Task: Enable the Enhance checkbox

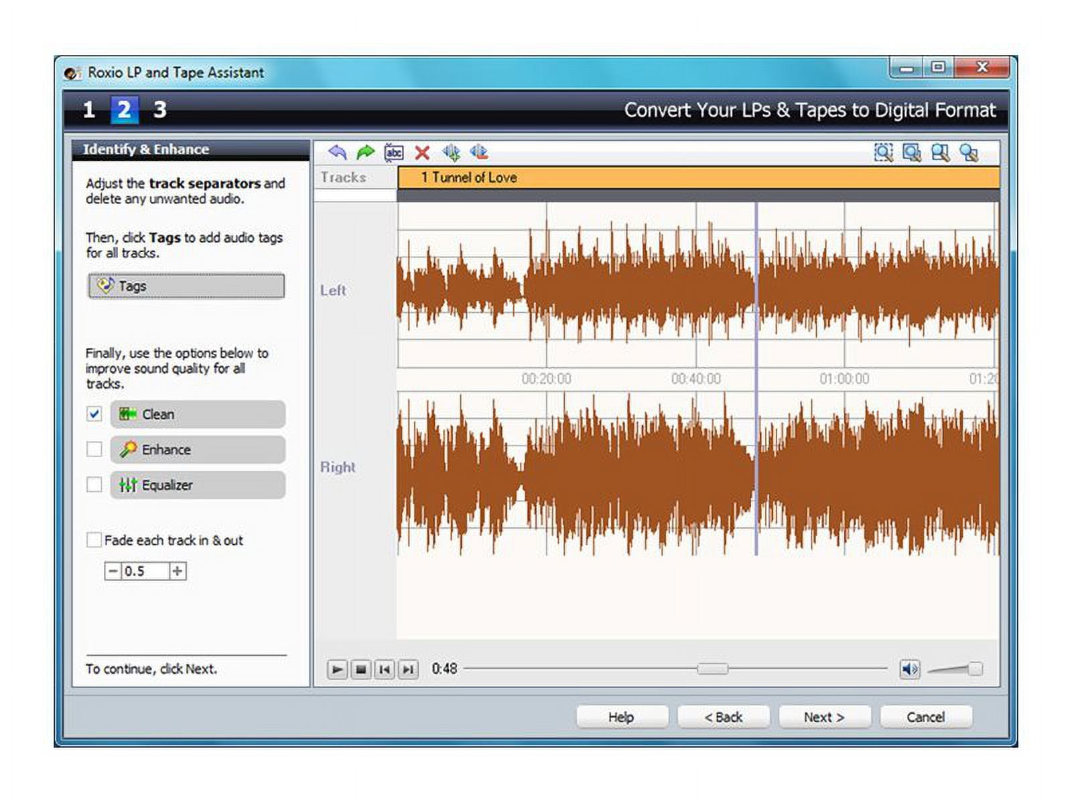Action: tap(94, 449)
